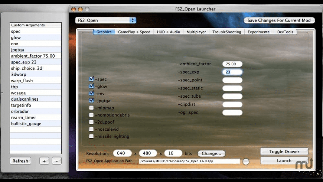Click the resolution width field 640
Screen dimensions: 323x182
pos(123,153)
